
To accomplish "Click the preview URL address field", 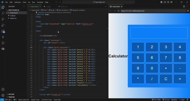I will [x=153, y=11].
